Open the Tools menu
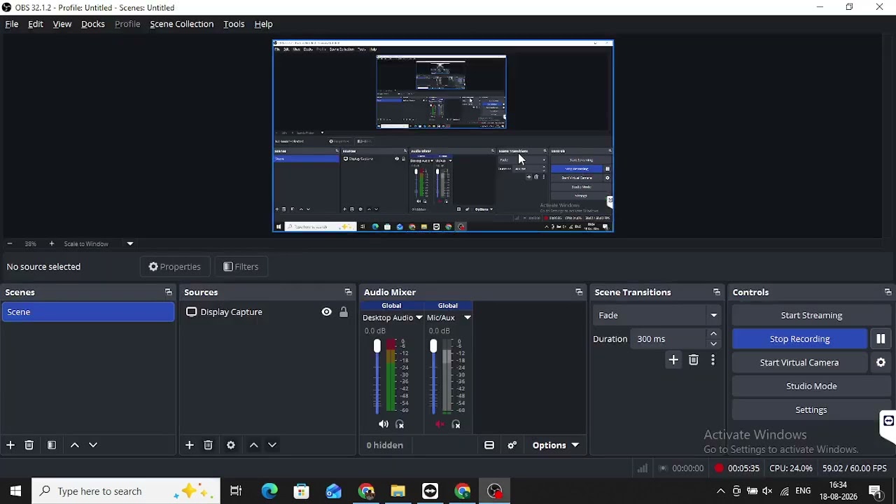This screenshot has height=504, width=896. click(234, 24)
